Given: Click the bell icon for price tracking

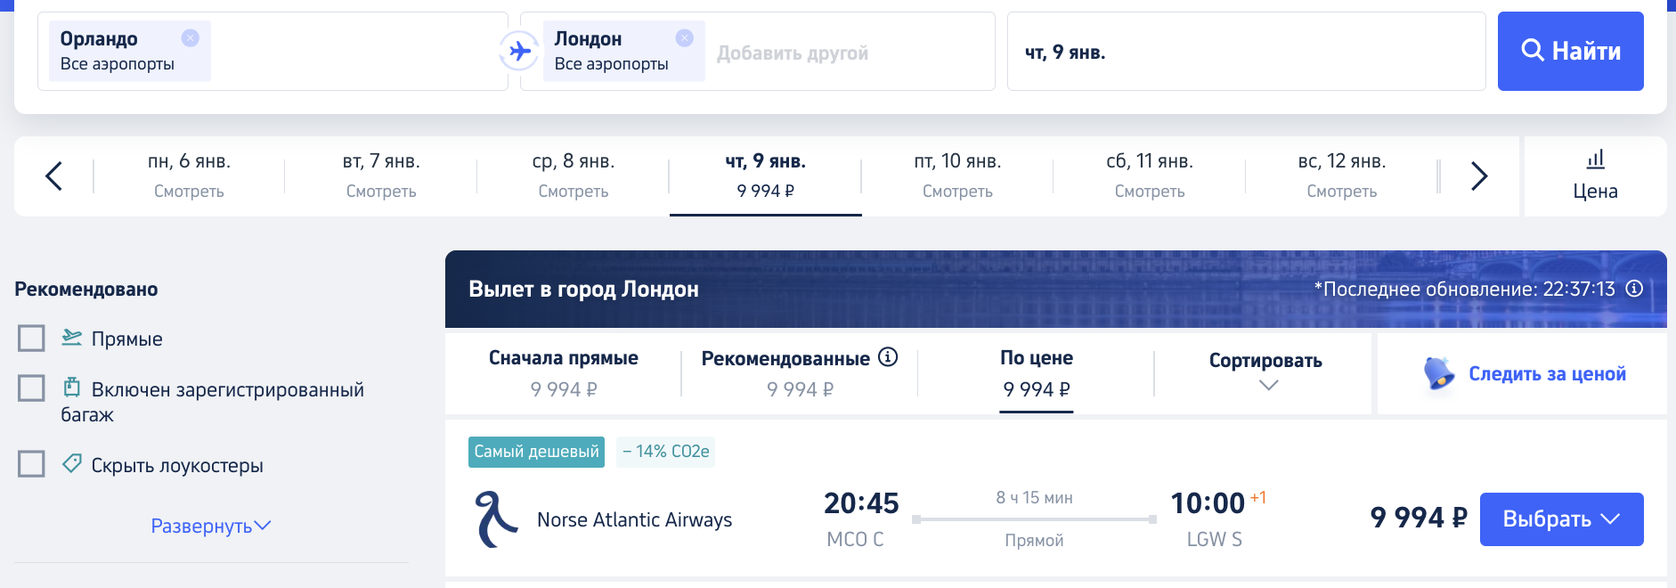Looking at the screenshot, I should [1438, 373].
